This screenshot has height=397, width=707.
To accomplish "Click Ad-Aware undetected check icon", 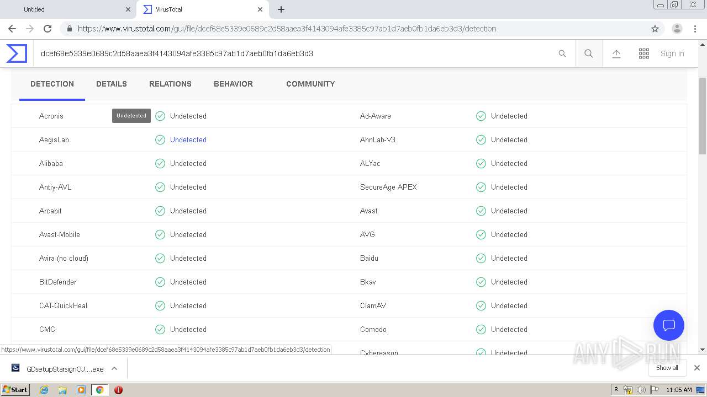I will [481, 116].
